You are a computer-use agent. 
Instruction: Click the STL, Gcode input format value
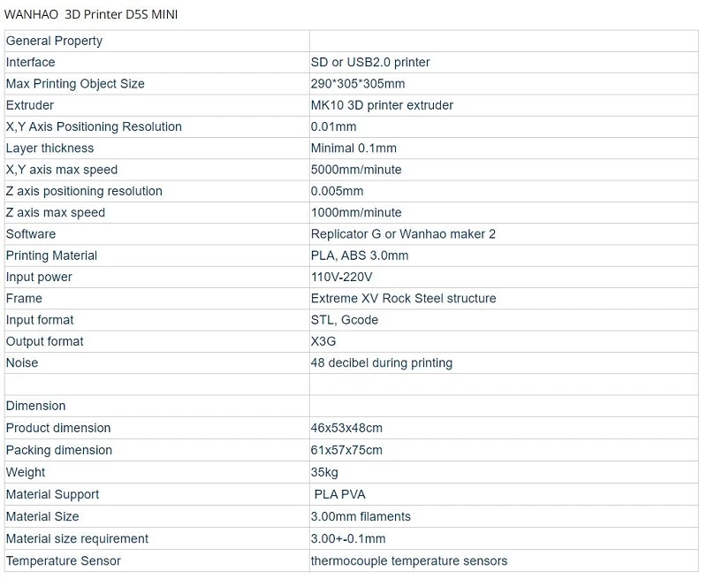click(x=344, y=320)
